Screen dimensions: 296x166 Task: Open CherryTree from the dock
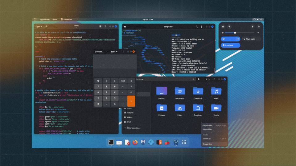click(167, 142)
